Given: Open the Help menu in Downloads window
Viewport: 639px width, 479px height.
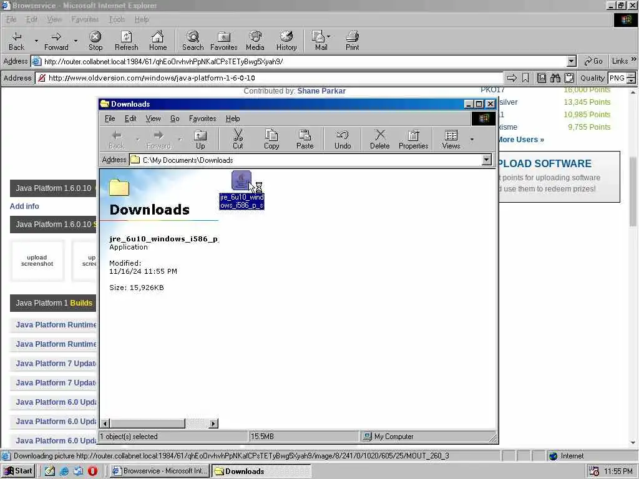Looking at the screenshot, I should [x=233, y=119].
